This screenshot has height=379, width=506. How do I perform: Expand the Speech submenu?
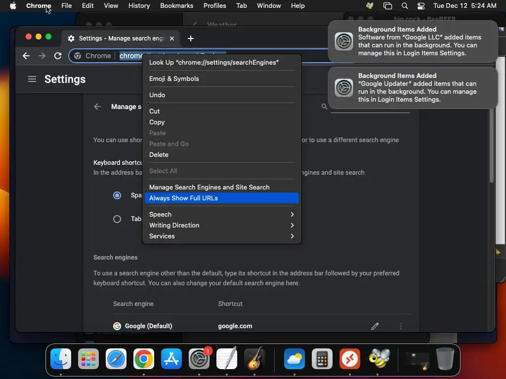point(222,214)
